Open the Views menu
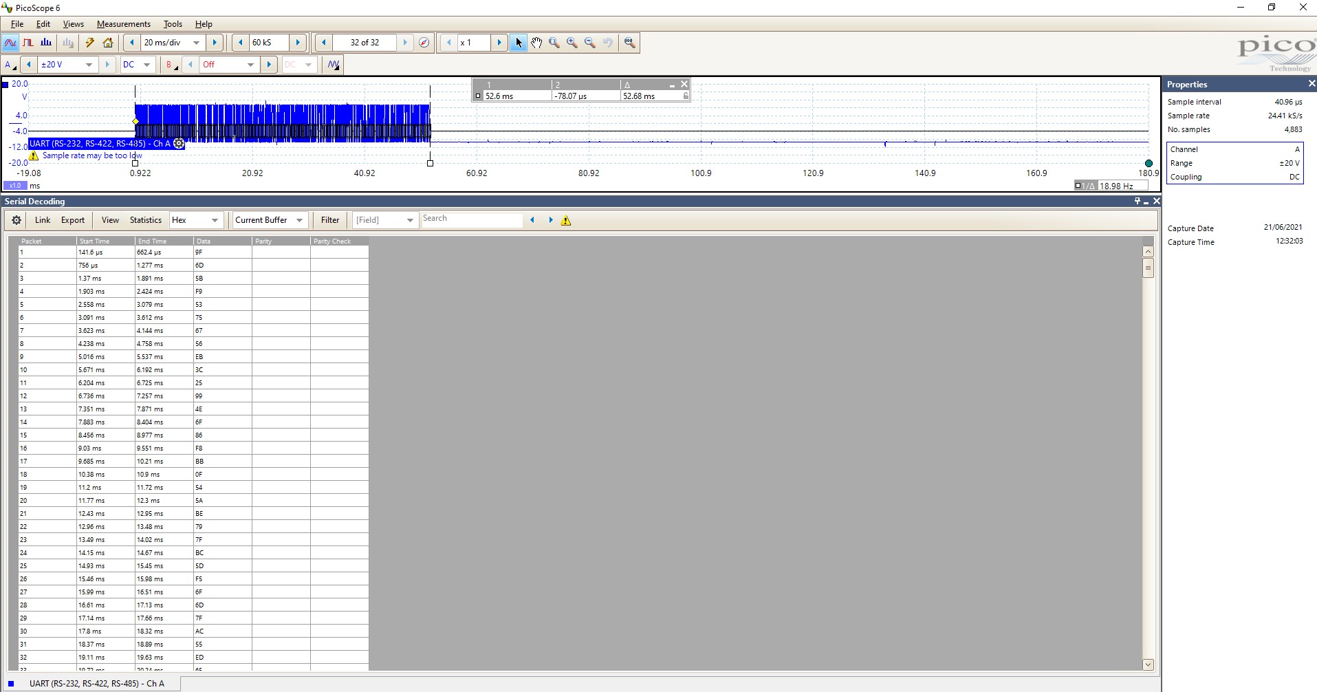 pos(74,24)
